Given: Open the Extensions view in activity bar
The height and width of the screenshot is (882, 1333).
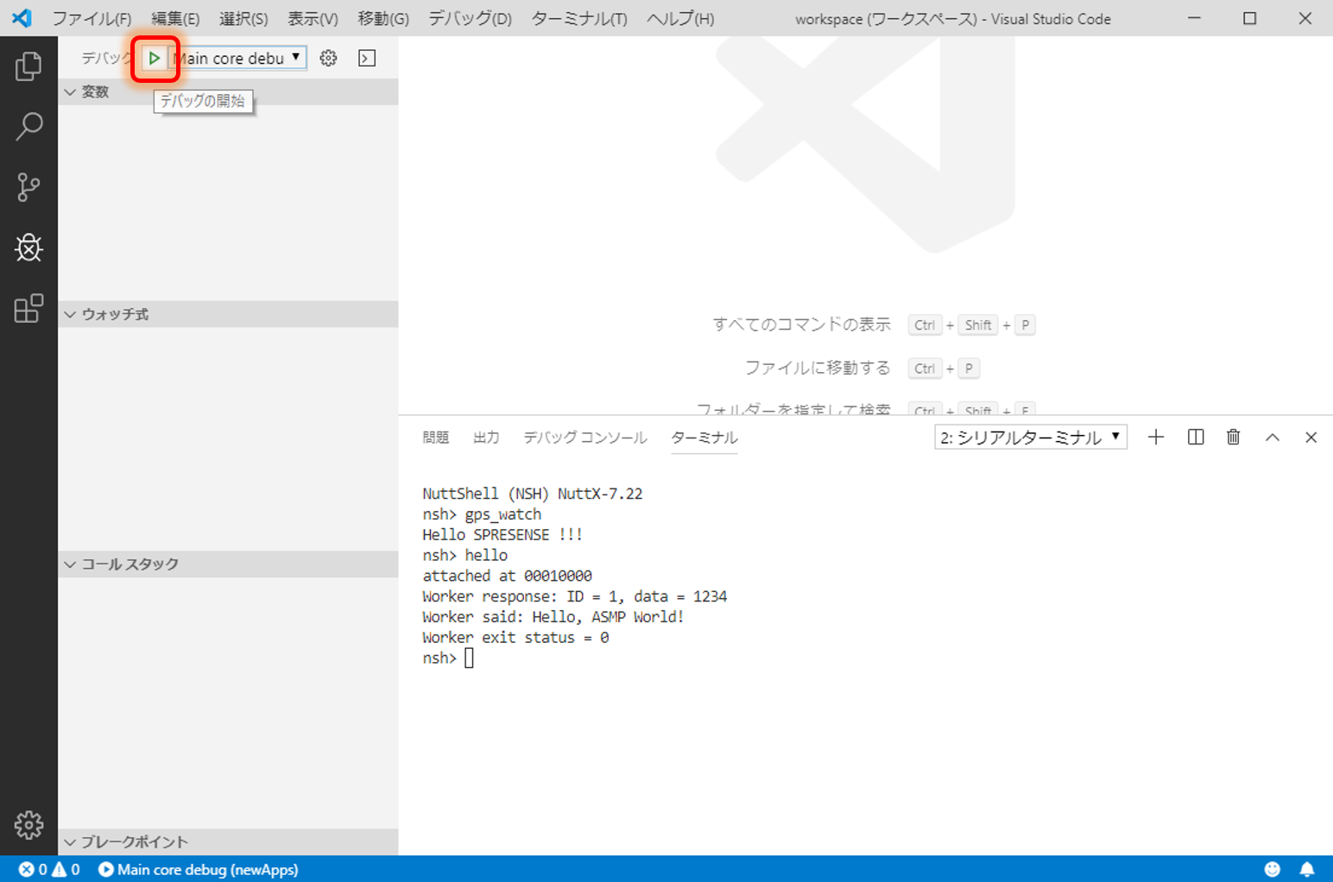Looking at the screenshot, I should point(28,308).
